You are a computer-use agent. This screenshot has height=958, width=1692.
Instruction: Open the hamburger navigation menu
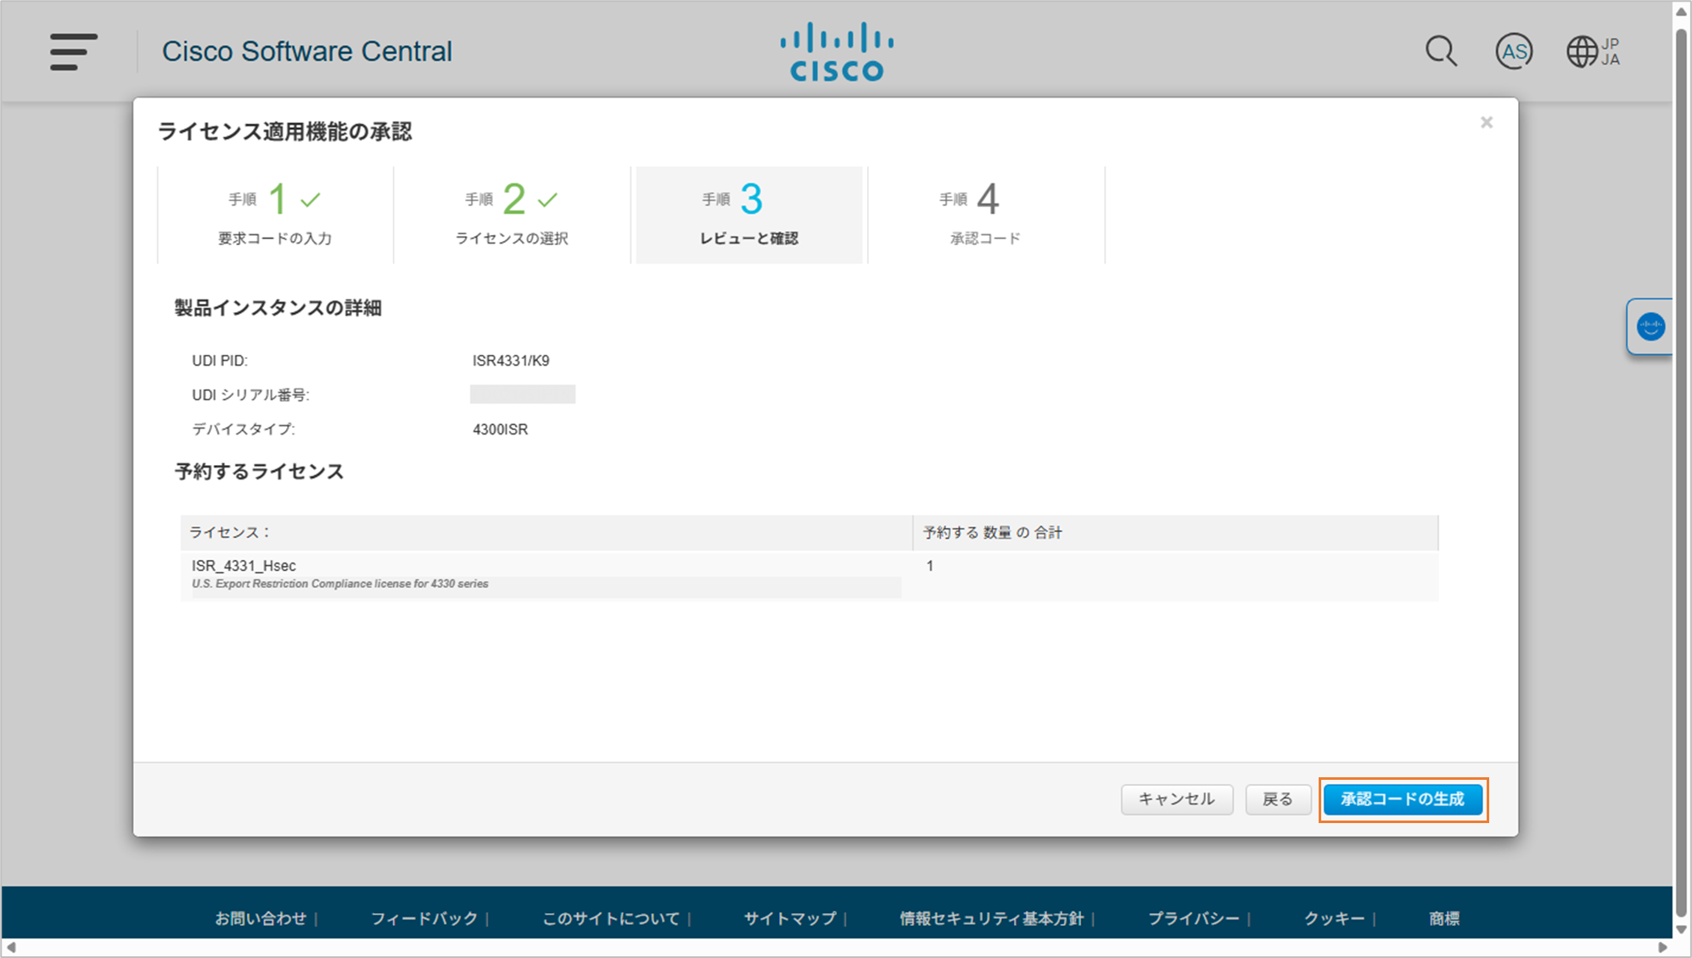(73, 52)
